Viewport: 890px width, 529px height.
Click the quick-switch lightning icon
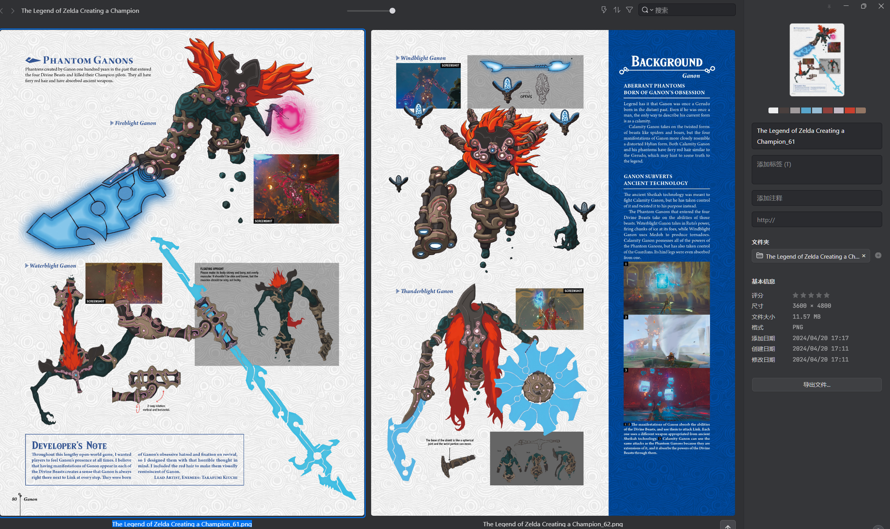pos(604,10)
